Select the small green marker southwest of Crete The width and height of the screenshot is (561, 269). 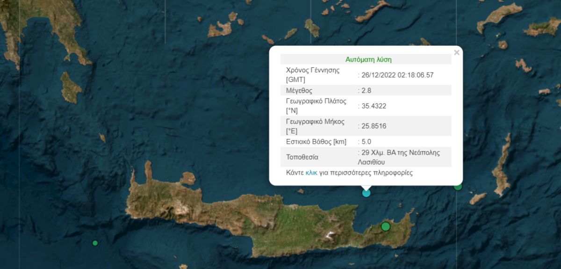coord(95,243)
